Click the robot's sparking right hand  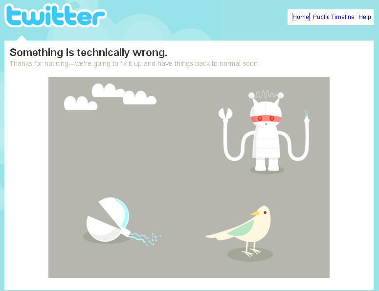(307, 116)
